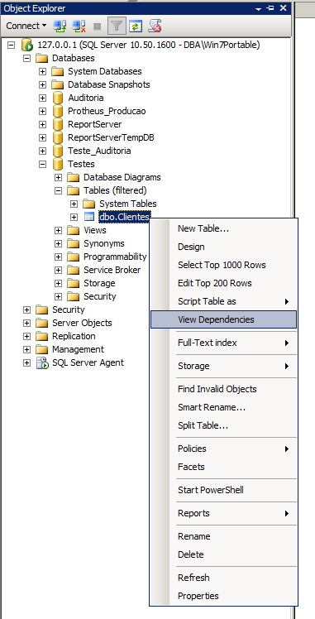Click the ReportServer database icon
The image size is (315, 619).
[58, 124]
